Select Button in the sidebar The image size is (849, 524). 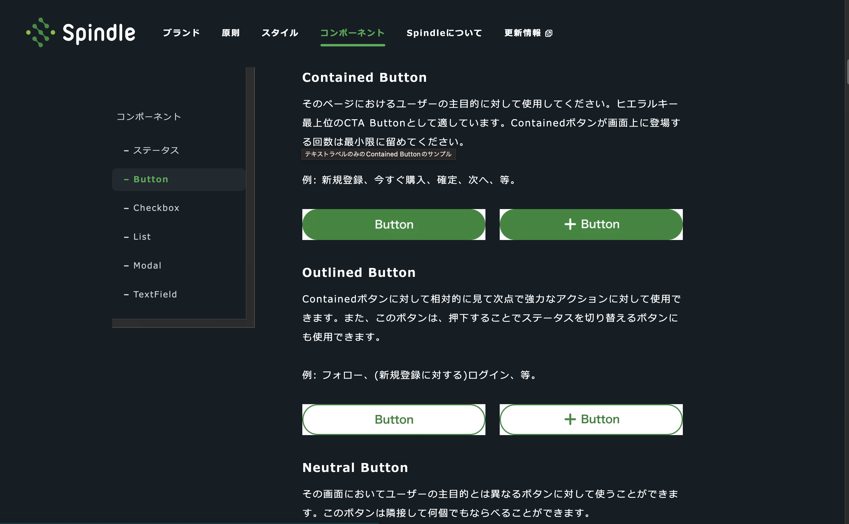point(151,180)
